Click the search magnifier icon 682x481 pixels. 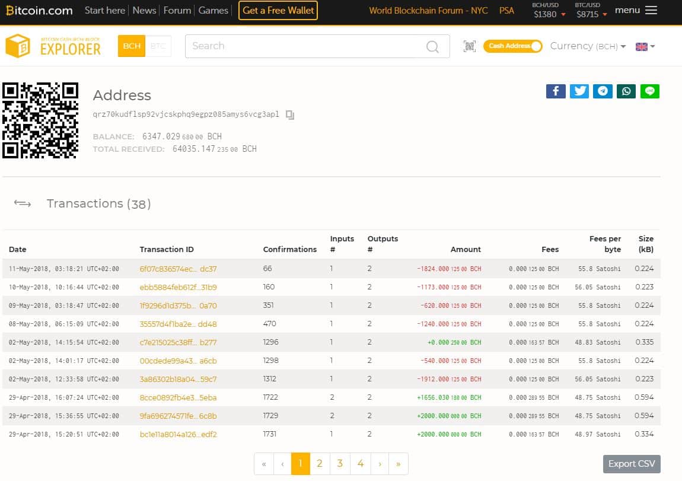433,46
